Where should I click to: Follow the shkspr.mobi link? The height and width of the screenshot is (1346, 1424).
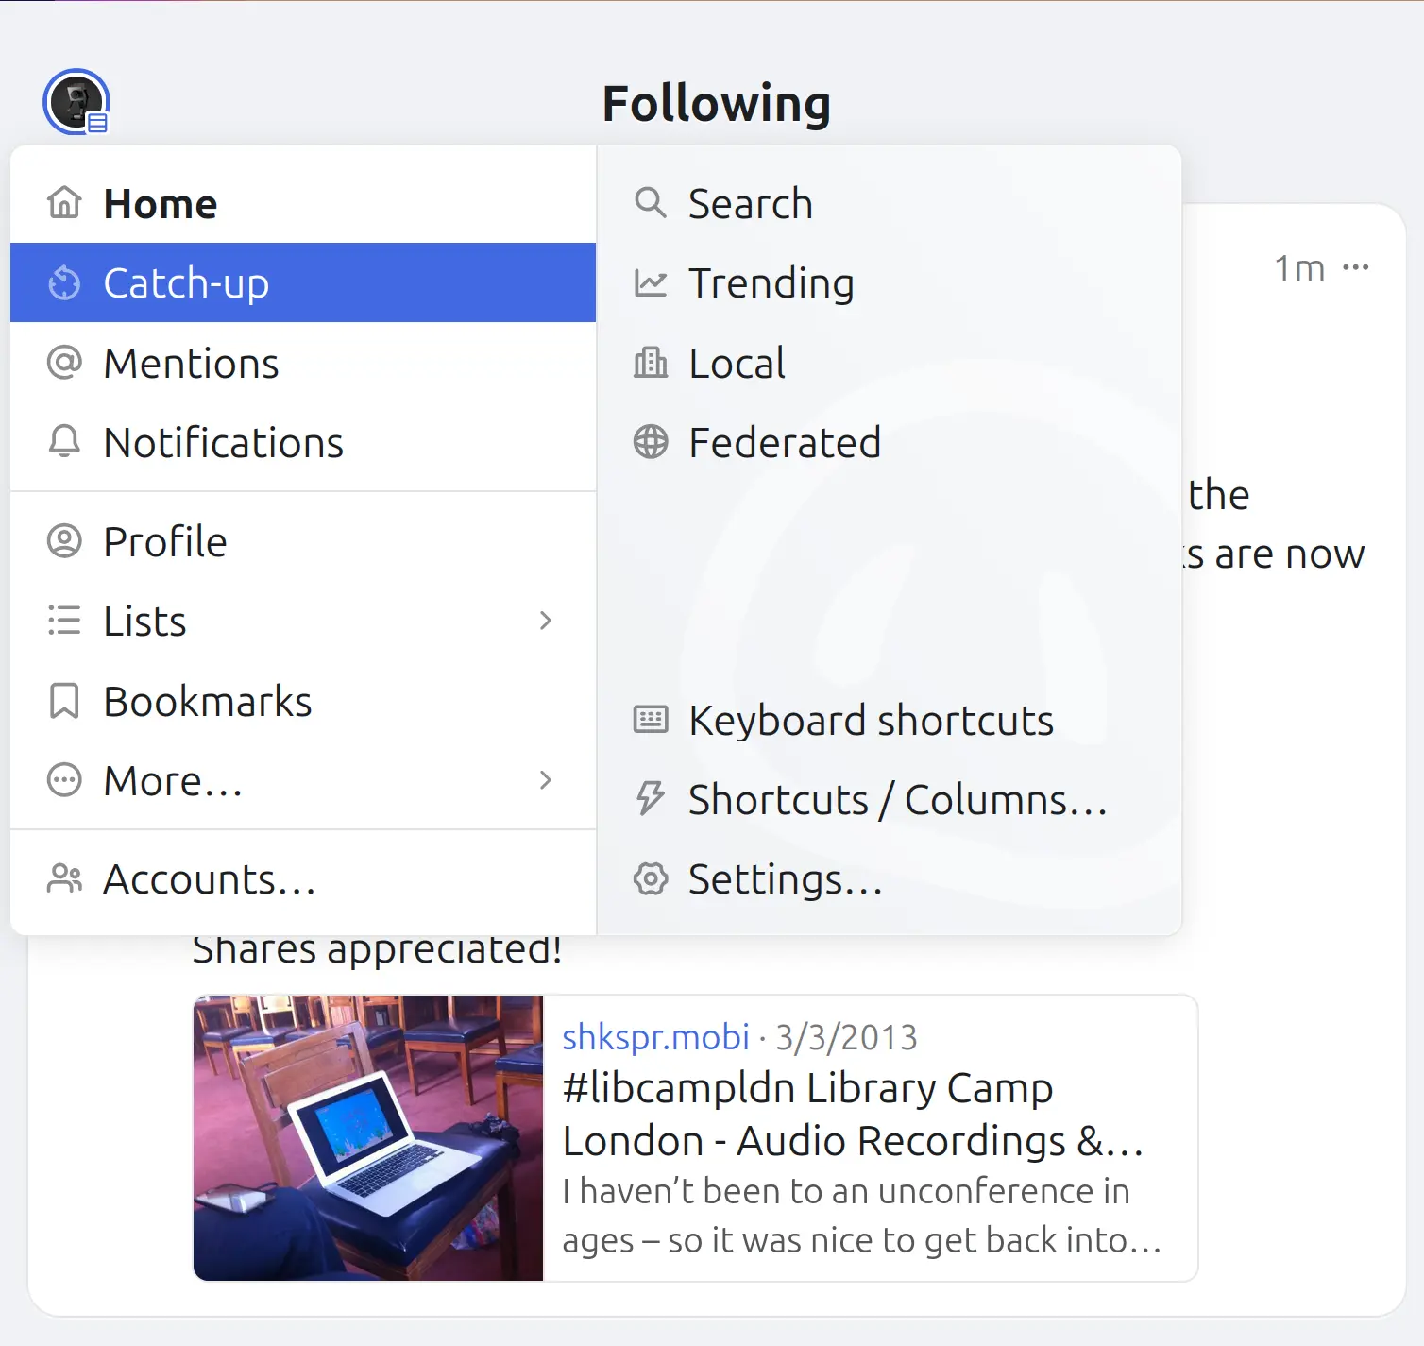tap(656, 1037)
